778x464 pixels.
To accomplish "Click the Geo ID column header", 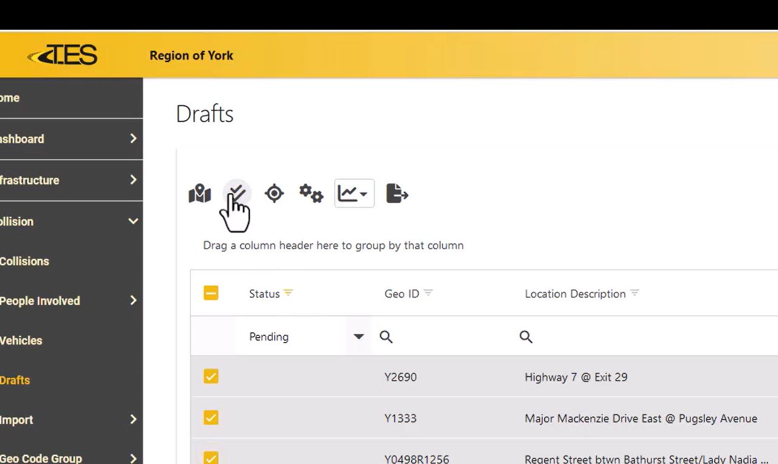I will [x=402, y=294].
